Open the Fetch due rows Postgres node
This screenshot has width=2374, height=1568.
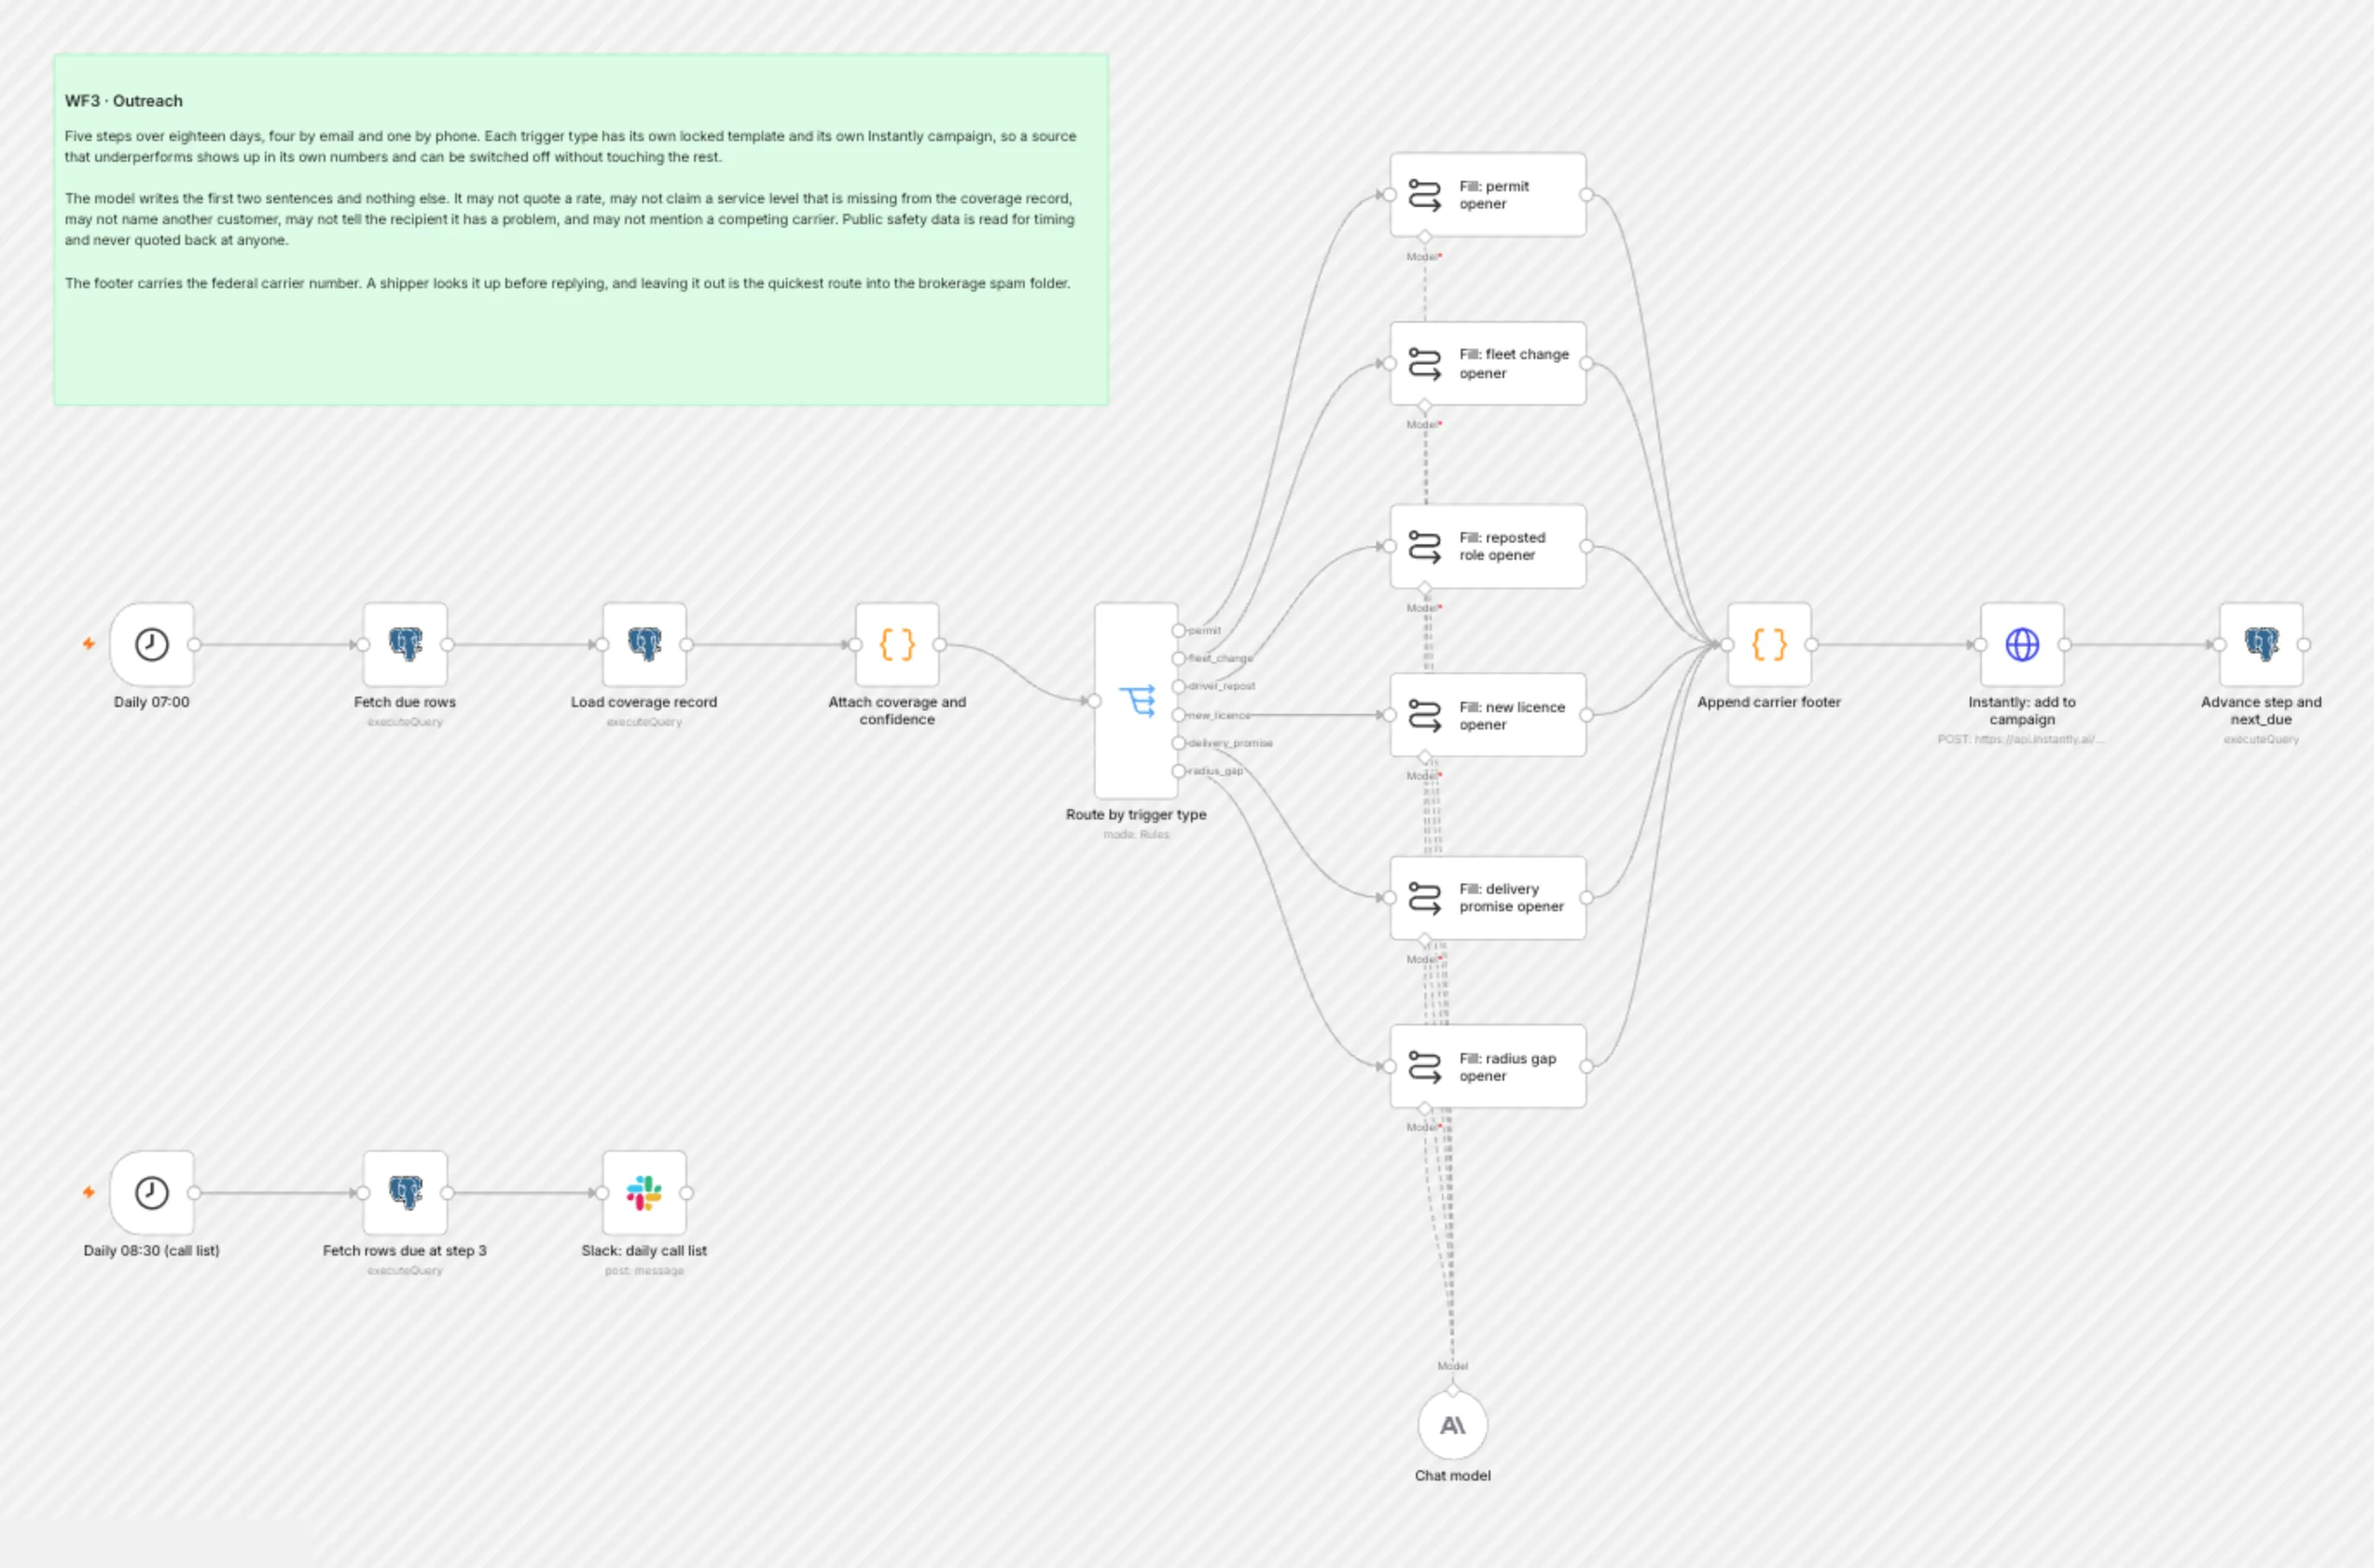(405, 644)
